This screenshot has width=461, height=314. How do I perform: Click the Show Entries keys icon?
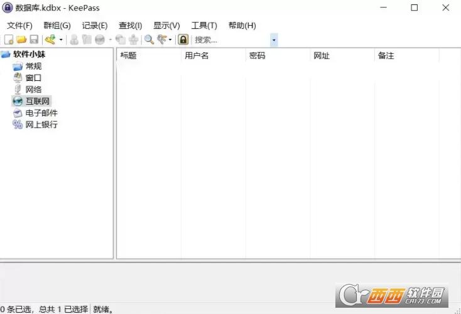click(161, 39)
